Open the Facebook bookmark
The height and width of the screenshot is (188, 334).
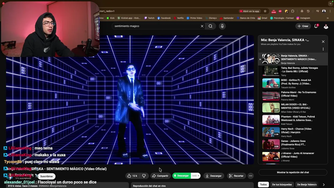164,18
